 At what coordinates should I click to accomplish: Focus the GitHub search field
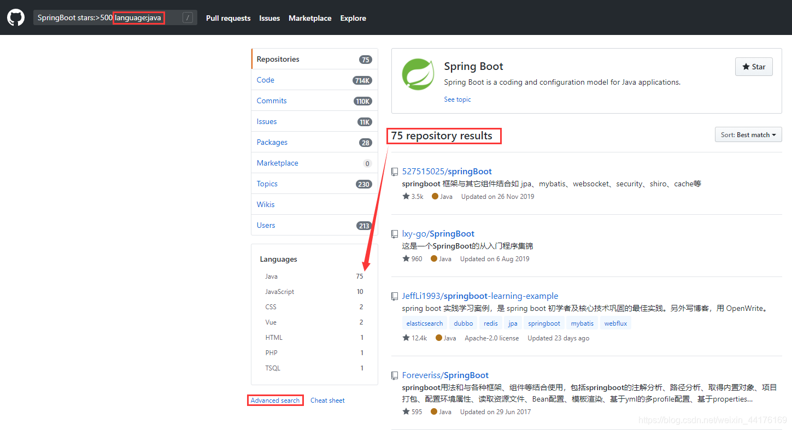pyautogui.click(x=115, y=18)
